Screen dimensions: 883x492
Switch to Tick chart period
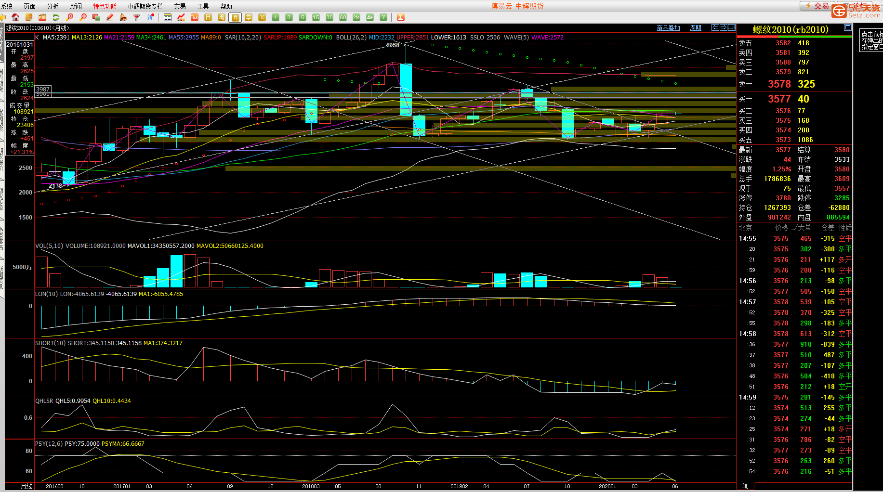pos(195,17)
